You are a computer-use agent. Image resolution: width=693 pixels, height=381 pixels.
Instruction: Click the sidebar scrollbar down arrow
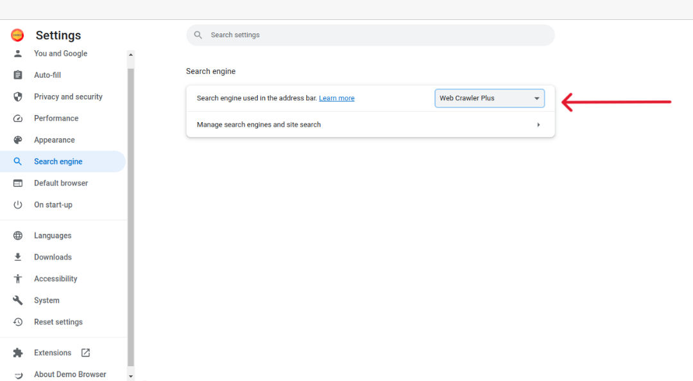[131, 377]
